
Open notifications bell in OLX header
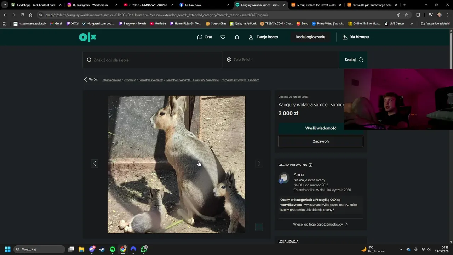[x=237, y=37]
